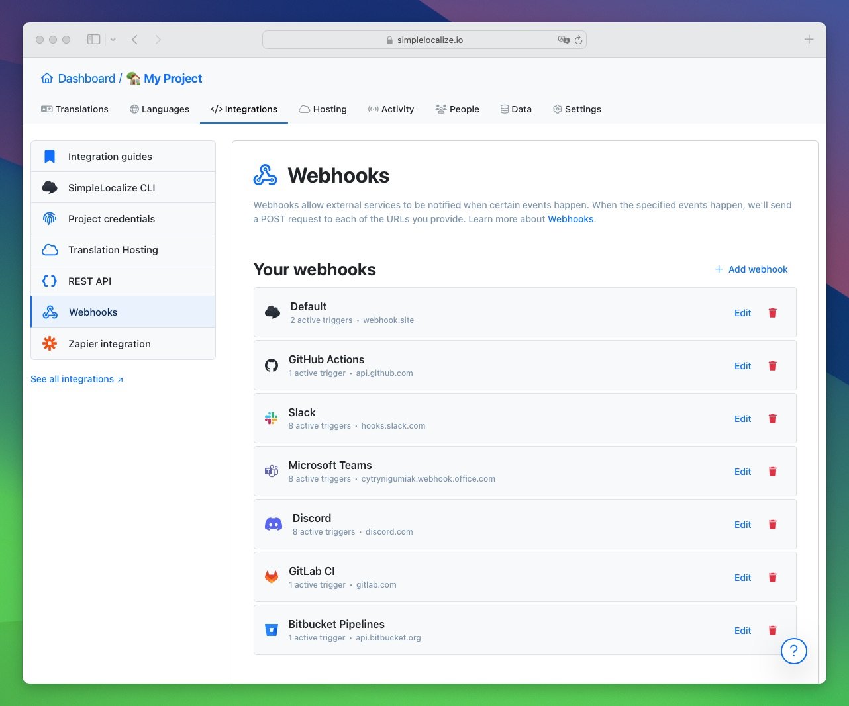Open a new browser tab
This screenshot has width=849, height=706.
(809, 40)
